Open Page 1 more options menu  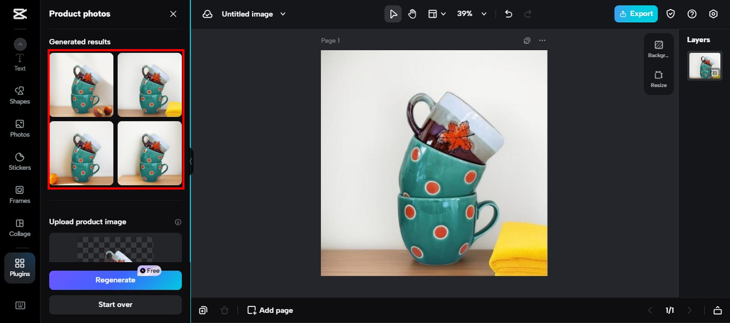tap(542, 40)
